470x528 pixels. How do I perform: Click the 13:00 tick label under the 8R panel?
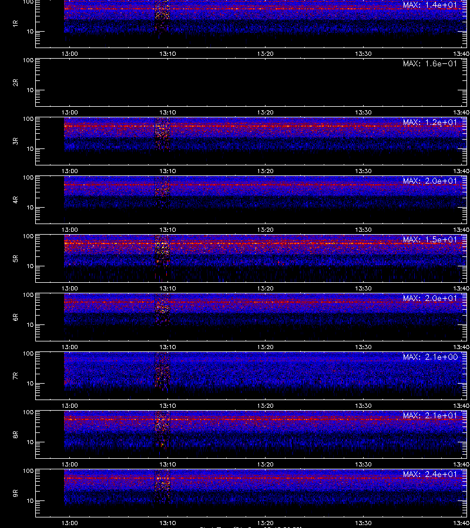(70, 465)
